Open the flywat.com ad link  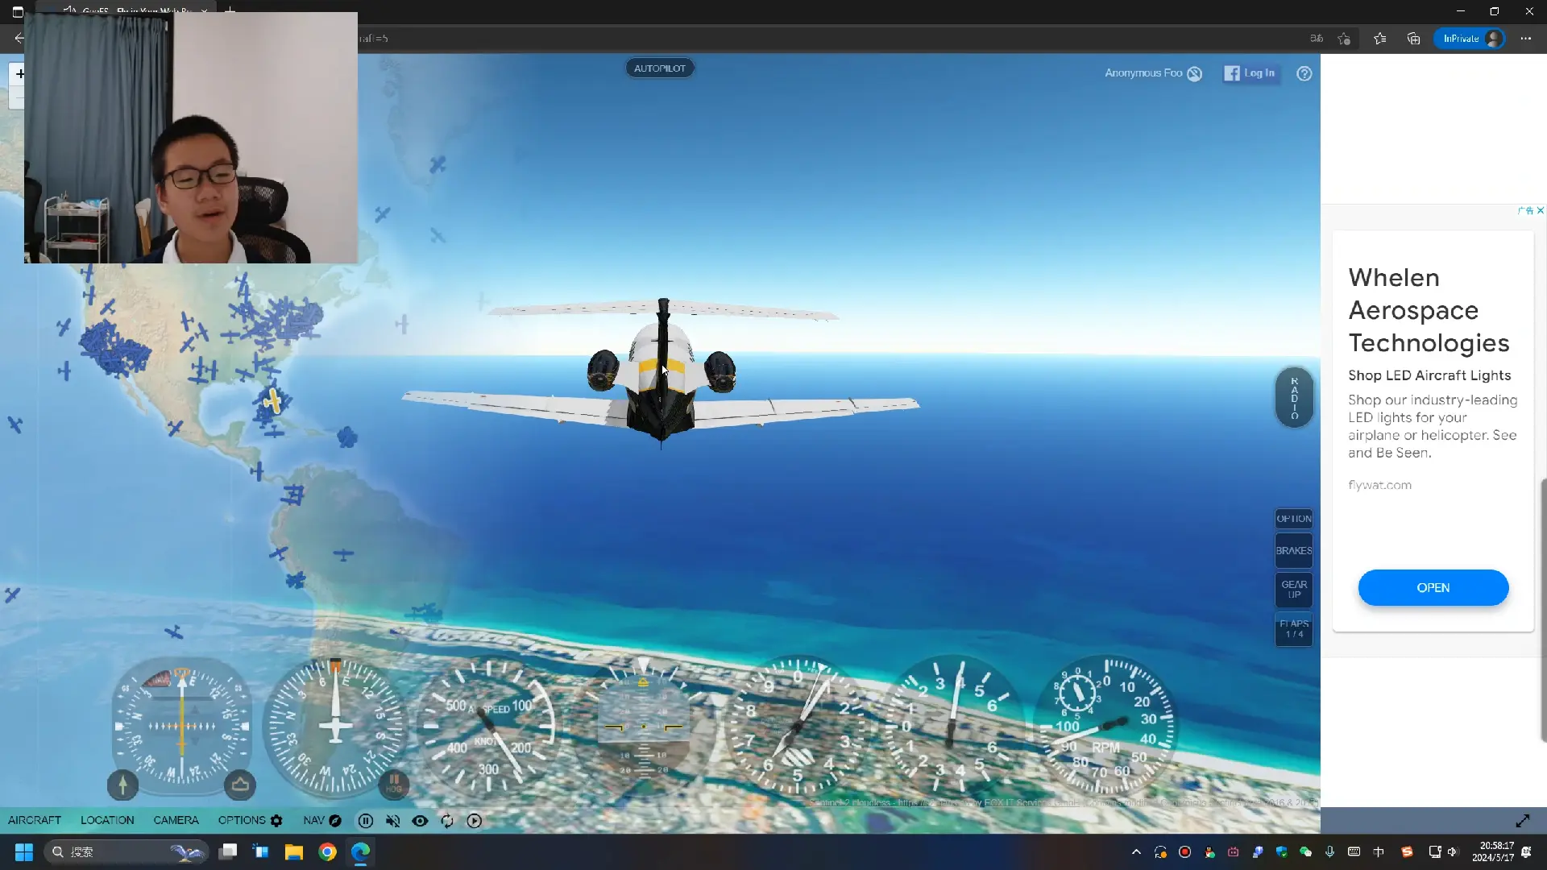click(x=1379, y=485)
